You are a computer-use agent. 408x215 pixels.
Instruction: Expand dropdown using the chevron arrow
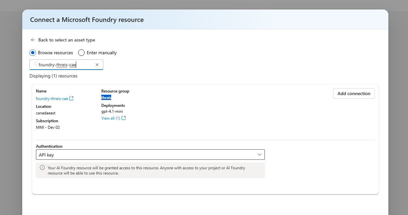(x=260, y=155)
